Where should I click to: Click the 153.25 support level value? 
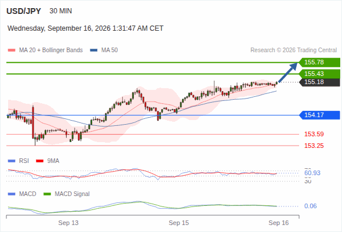point(314,146)
